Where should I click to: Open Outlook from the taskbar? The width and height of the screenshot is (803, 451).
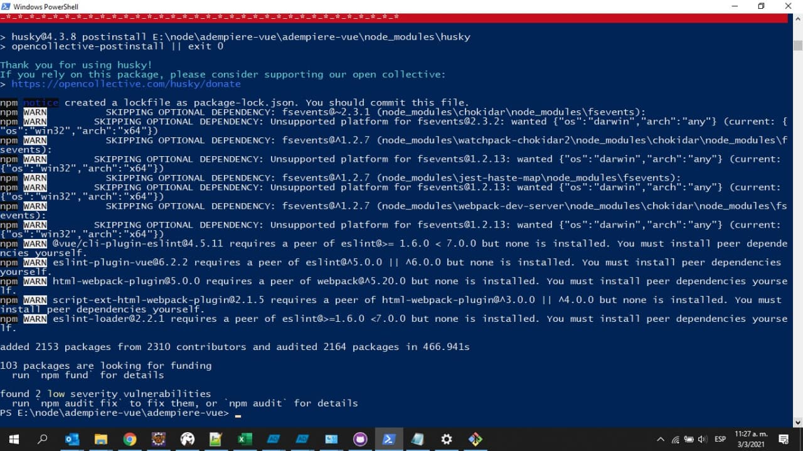(x=72, y=439)
